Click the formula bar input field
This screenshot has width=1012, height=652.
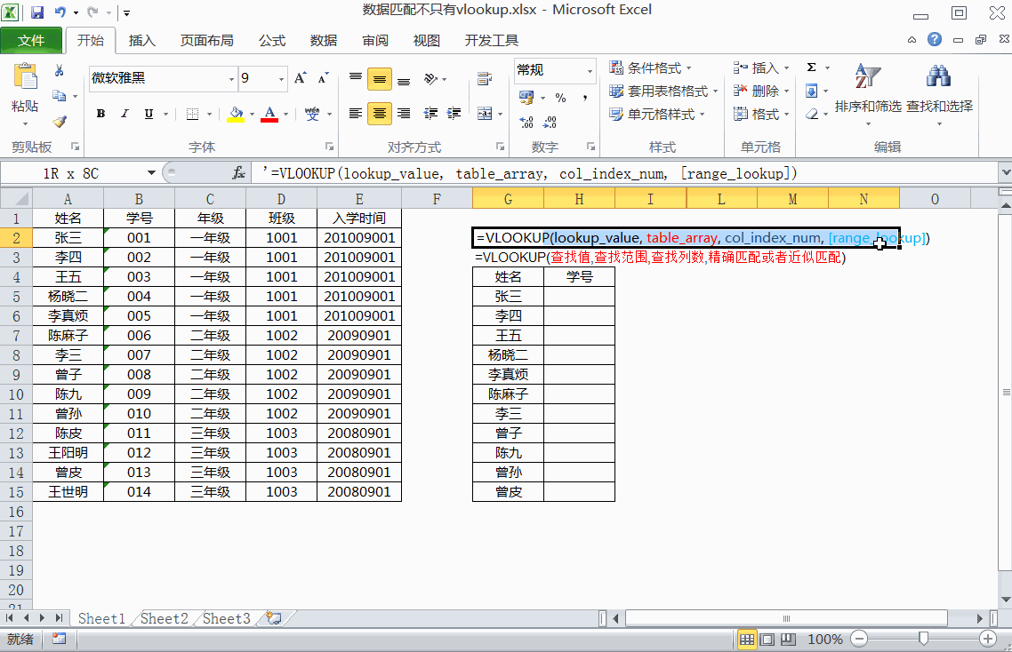pyautogui.click(x=622, y=173)
